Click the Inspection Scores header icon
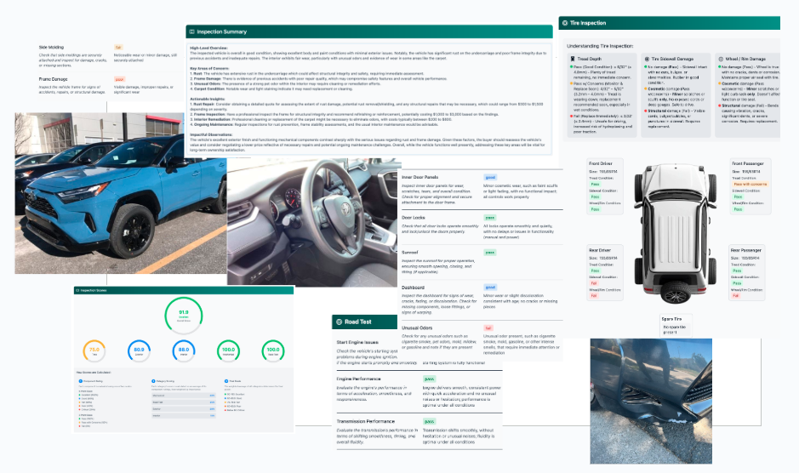Image resolution: width=799 pixels, height=473 pixels. [x=77, y=290]
